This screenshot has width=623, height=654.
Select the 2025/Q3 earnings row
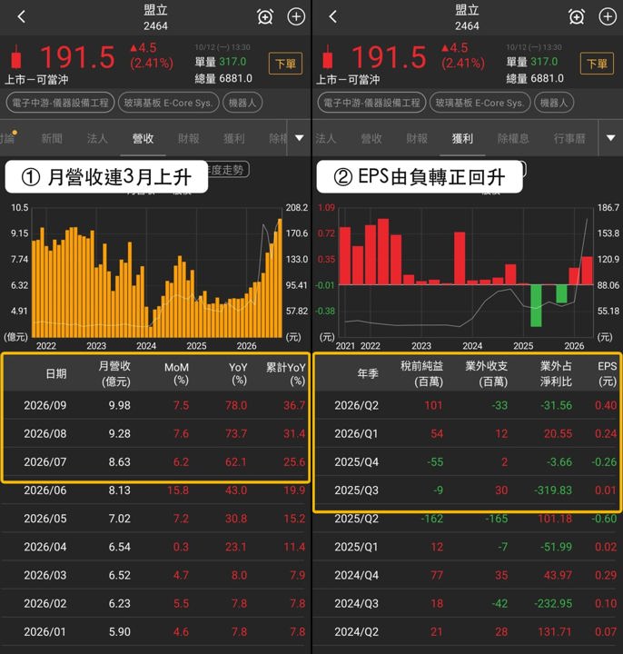coord(467,490)
